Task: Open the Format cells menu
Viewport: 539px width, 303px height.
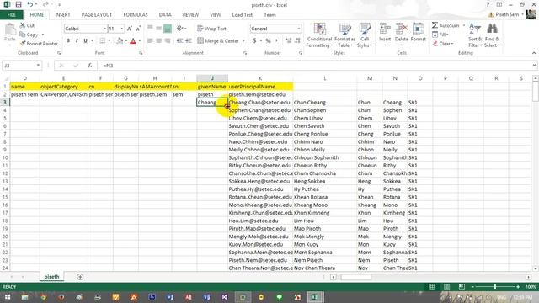Action: (x=418, y=35)
